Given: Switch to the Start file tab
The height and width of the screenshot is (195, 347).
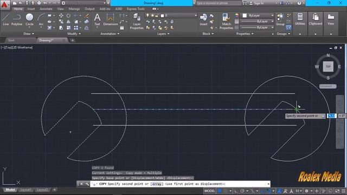Looking at the screenshot, I should click(x=11, y=40).
